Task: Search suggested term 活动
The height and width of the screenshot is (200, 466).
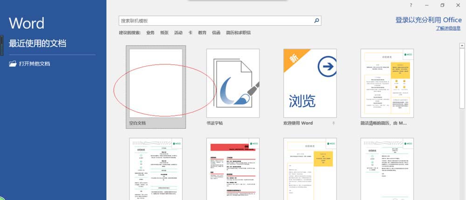Action: [178, 33]
